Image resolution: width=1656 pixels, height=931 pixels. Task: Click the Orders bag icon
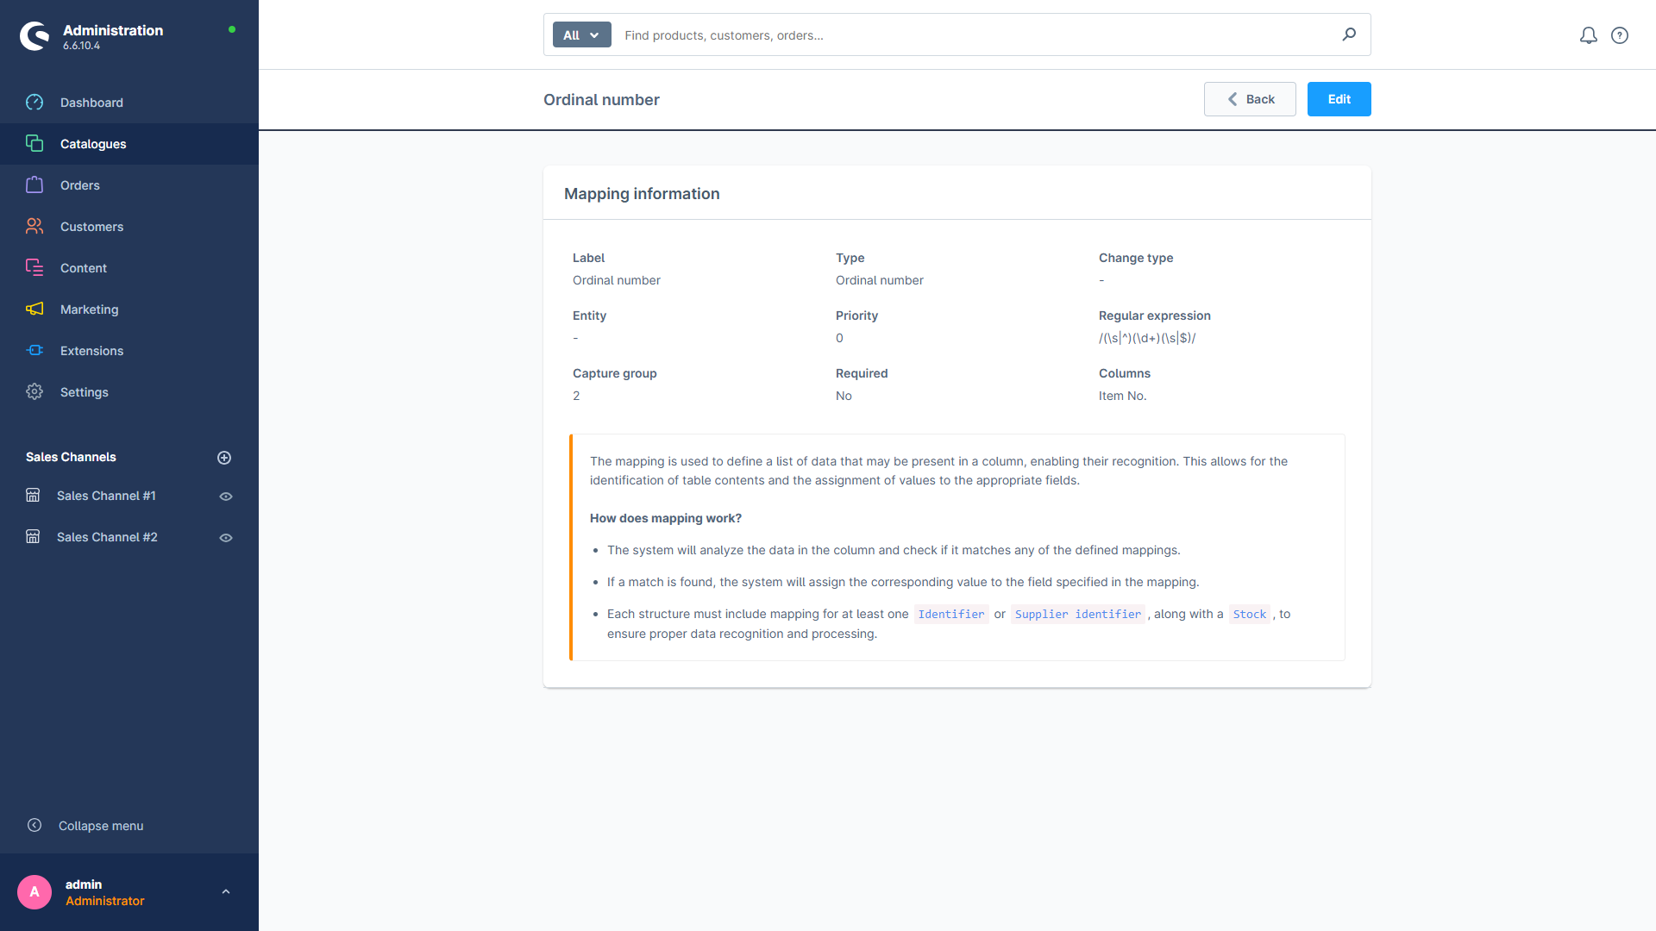pyautogui.click(x=34, y=185)
